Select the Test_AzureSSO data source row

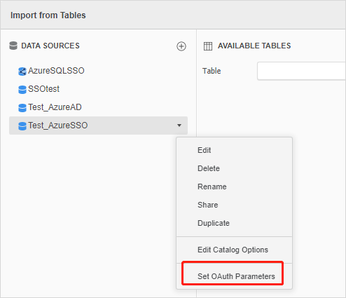(98, 126)
